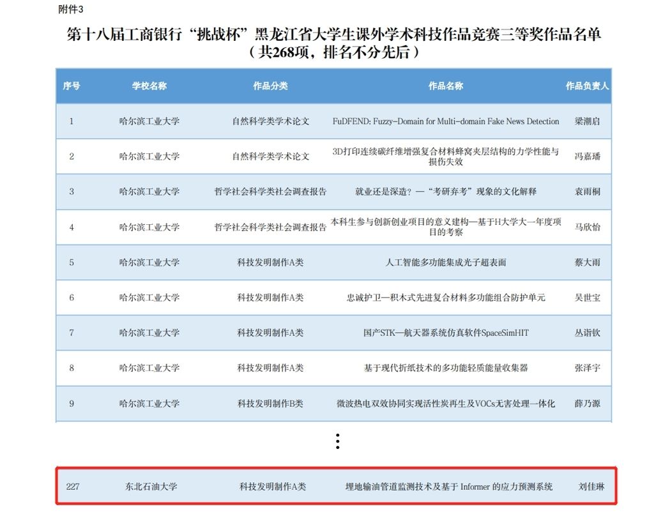Screen dimensions: 672x525
Task: Click the name 梁潮启
Action: 587,121
